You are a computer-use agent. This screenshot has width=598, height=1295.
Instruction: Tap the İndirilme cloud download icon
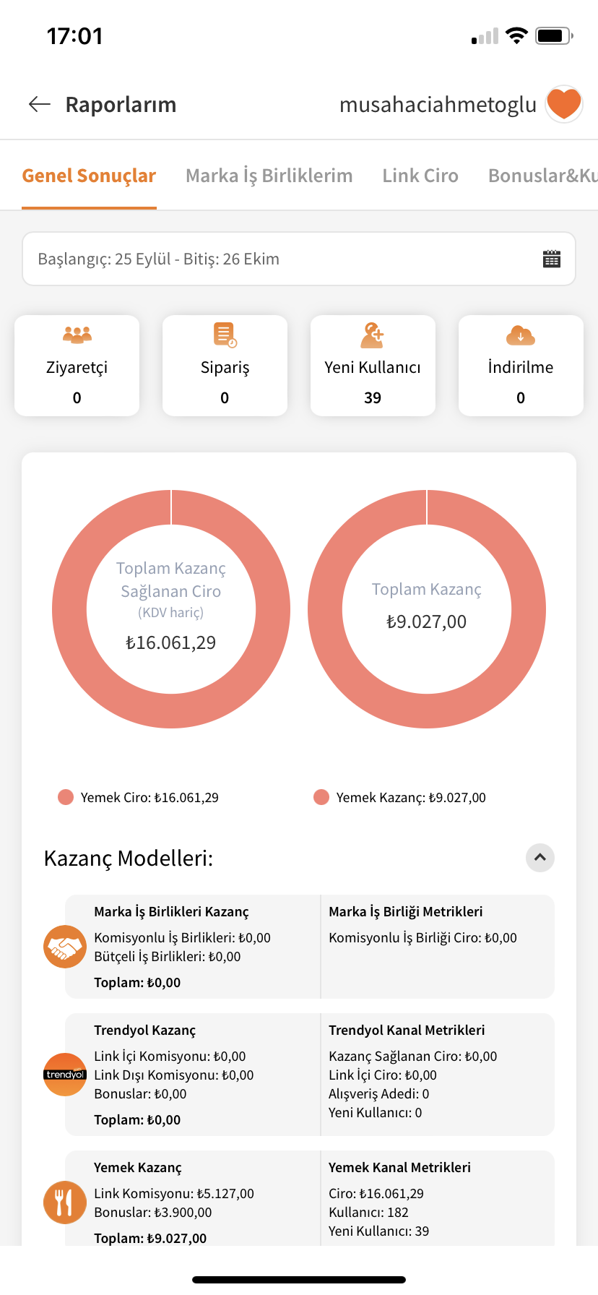[x=521, y=335]
